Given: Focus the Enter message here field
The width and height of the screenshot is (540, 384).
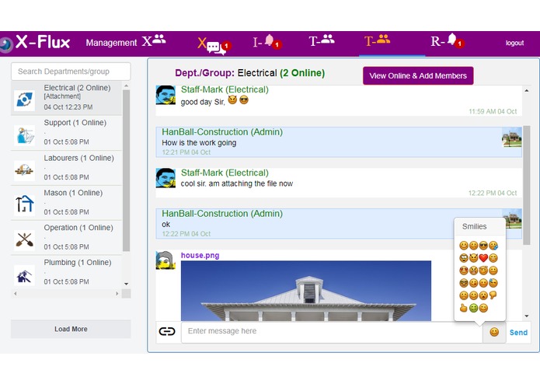Looking at the screenshot, I should click(x=331, y=332).
